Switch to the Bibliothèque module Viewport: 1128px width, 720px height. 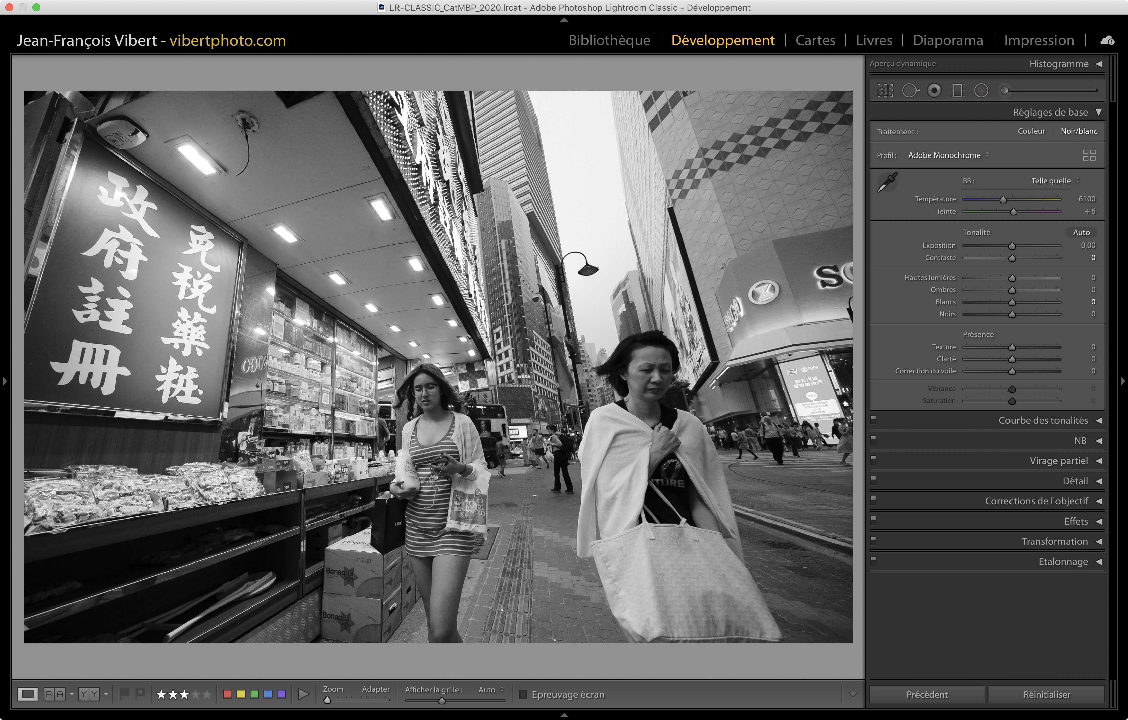pos(609,40)
